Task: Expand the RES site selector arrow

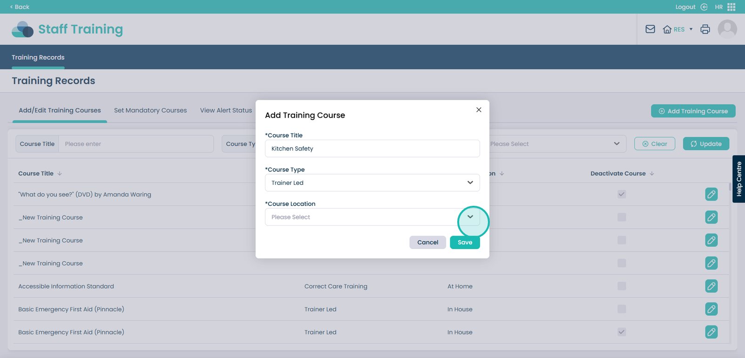Action: tap(691, 29)
